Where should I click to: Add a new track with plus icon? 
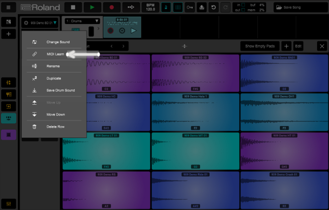(8, 34)
